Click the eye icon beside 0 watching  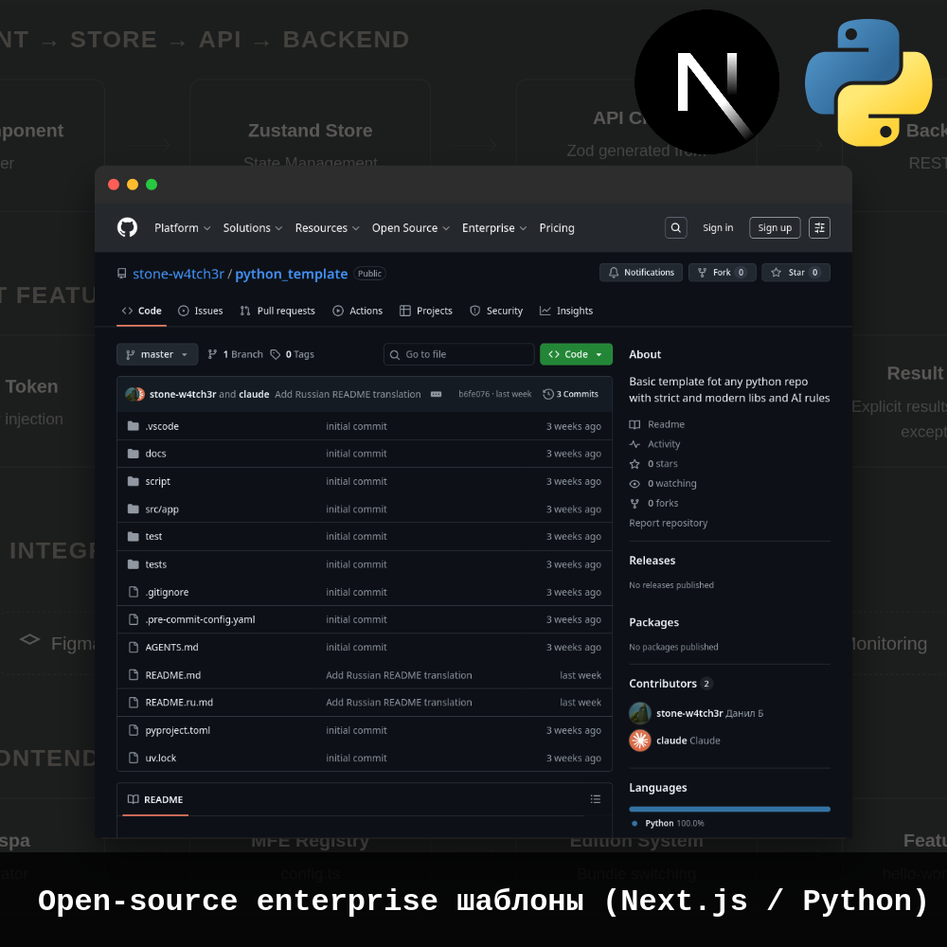pos(634,484)
